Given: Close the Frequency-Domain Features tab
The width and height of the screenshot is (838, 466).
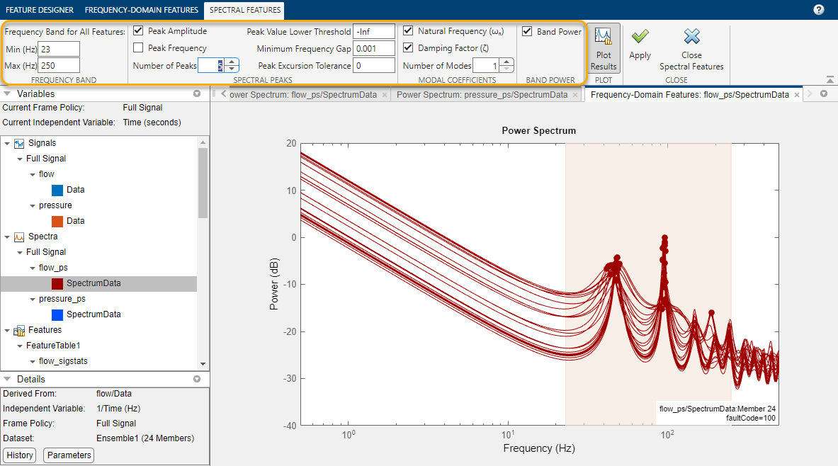Looking at the screenshot, I should coord(797,95).
